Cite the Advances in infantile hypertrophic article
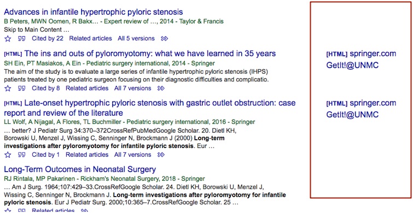The width and height of the screenshot is (413, 213). tap(21, 39)
